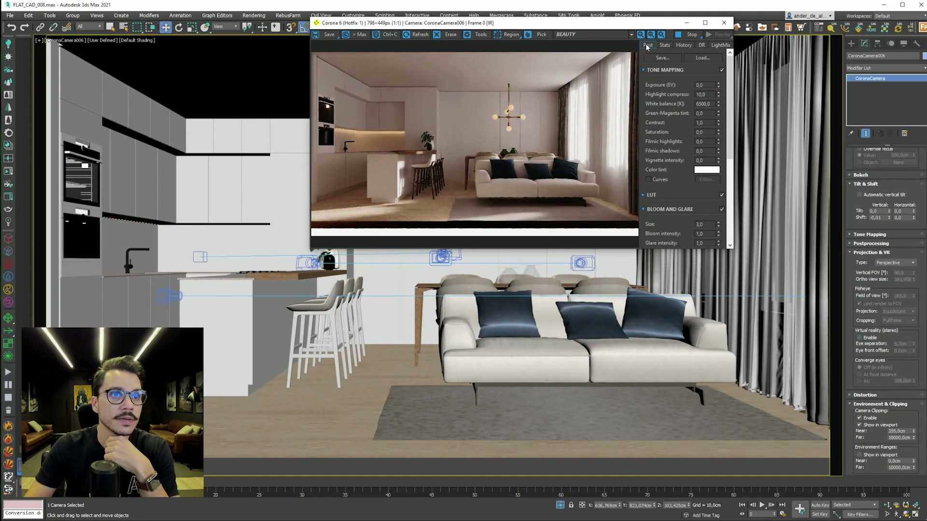This screenshot has height=521, width=927.
Task: Select the Move transform tool
Action: [166, 27]
